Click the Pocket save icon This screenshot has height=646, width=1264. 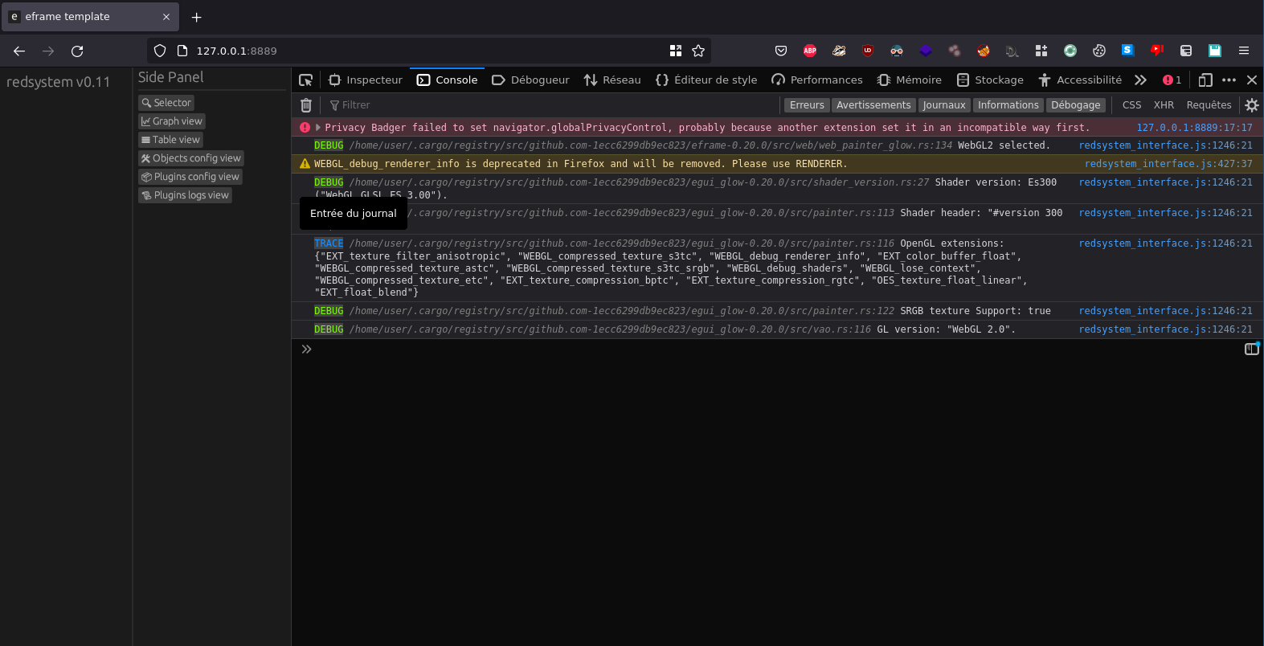tap(781, 51)
